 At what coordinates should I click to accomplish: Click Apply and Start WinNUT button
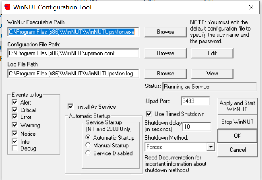[x=237, y=106]
